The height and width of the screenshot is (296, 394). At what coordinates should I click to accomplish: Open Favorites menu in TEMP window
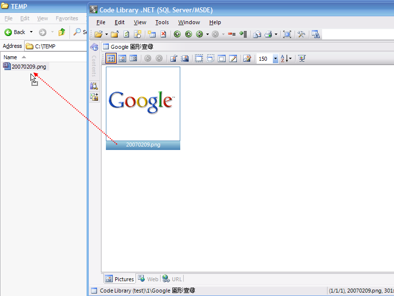[x=67, y=18]
